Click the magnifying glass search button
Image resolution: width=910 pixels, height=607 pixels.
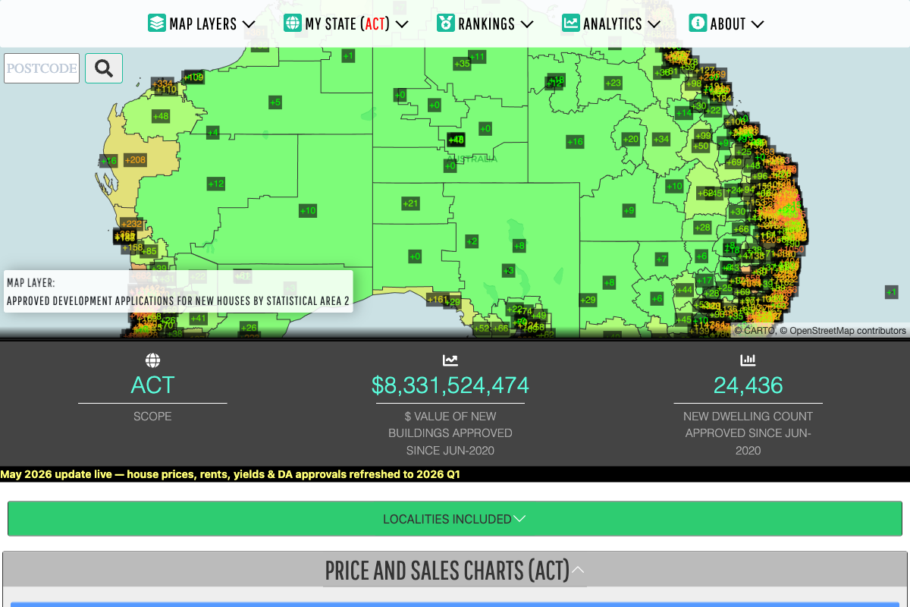[104, 68]
